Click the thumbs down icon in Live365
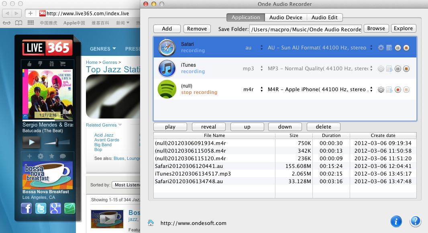Viewport: 428px width, 233px height. (40, 64)
